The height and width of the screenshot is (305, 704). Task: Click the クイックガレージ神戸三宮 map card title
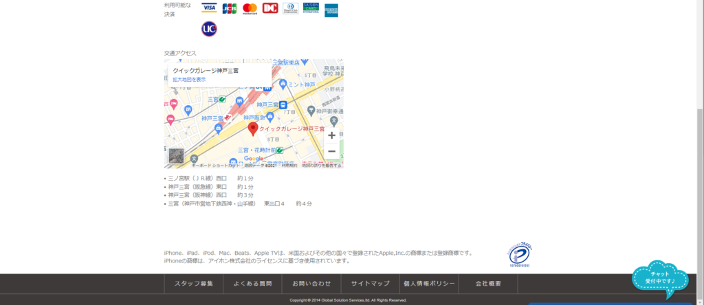[x=206, y=71]
